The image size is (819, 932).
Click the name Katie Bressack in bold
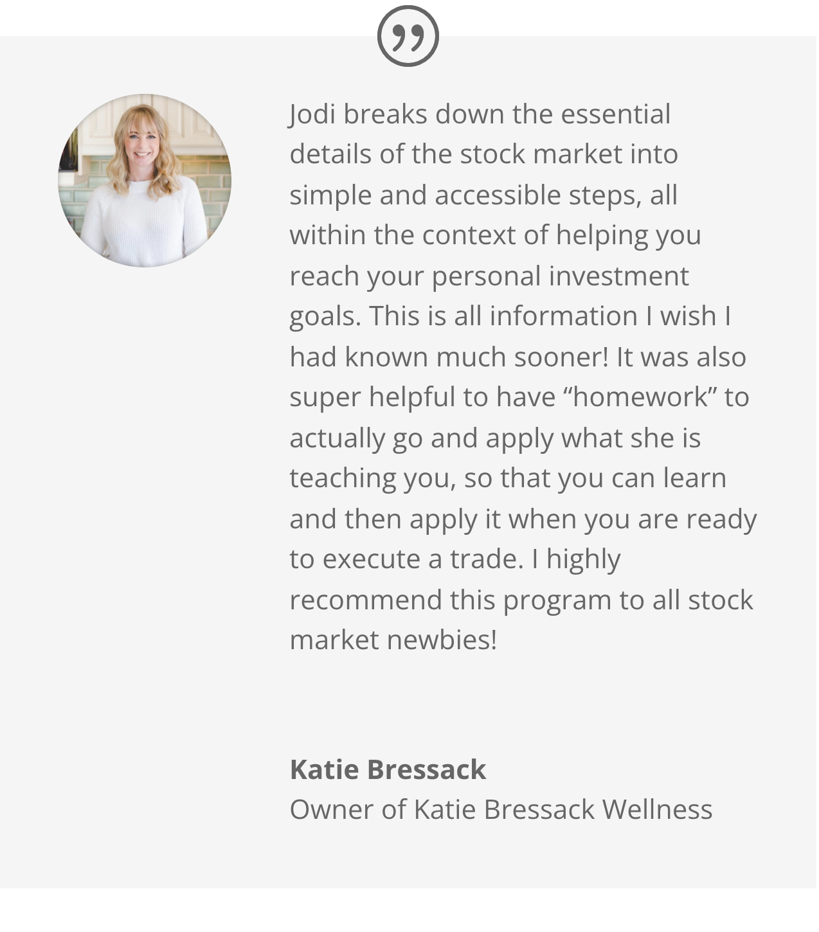(x=388, y=769)
